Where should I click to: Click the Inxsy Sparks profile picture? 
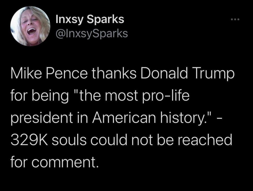click(30, 26)
